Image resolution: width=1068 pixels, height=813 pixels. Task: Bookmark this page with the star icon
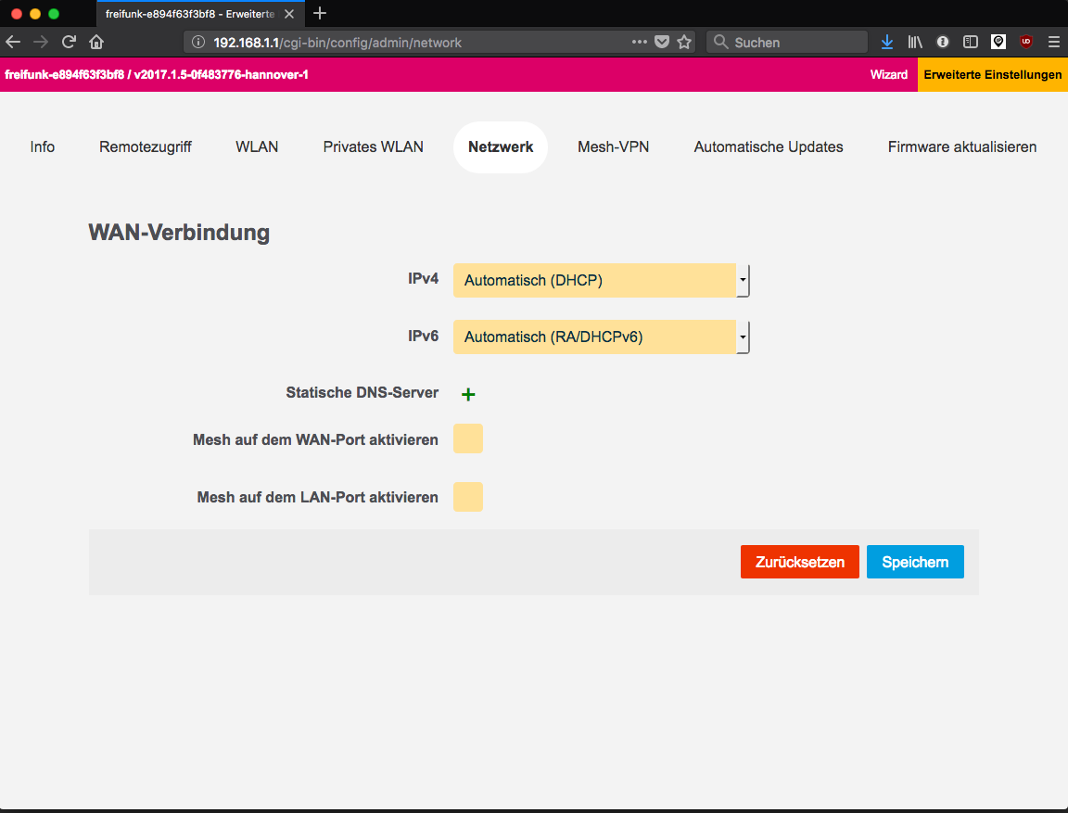point(684,42)
